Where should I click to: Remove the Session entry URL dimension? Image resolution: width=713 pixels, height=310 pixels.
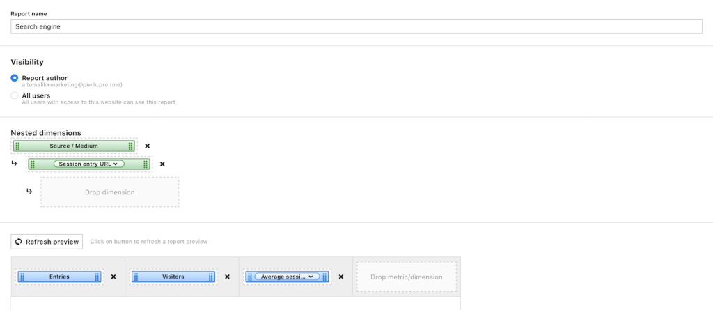tap(162, 164)
